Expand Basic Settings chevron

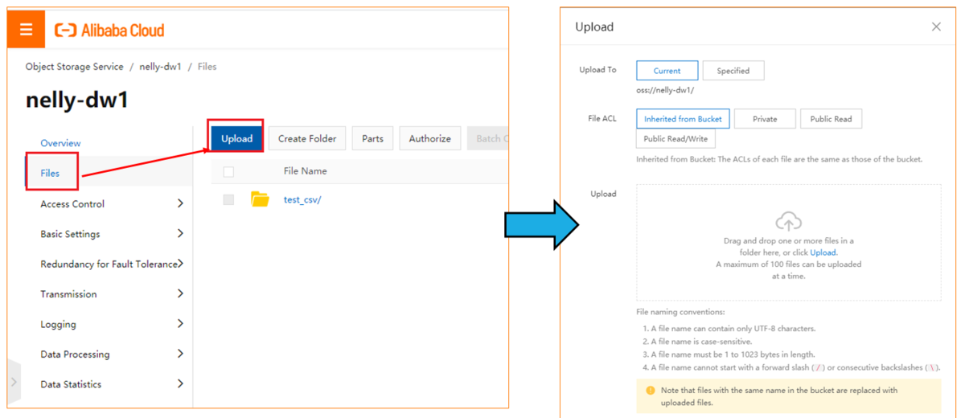click(x=180, y=234)
